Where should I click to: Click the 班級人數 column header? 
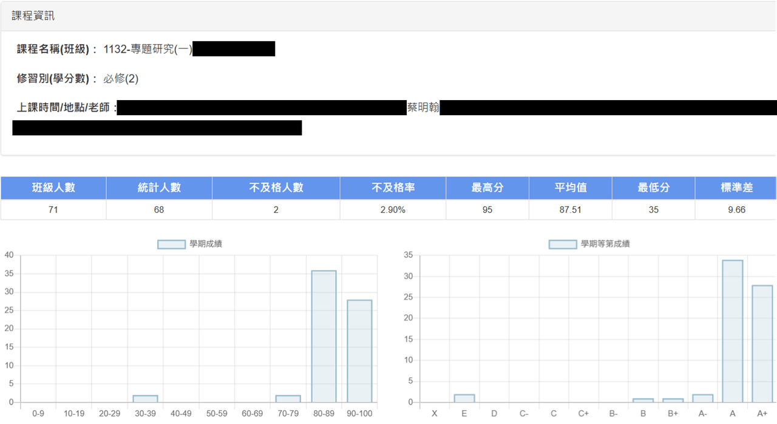pos(53,188)
